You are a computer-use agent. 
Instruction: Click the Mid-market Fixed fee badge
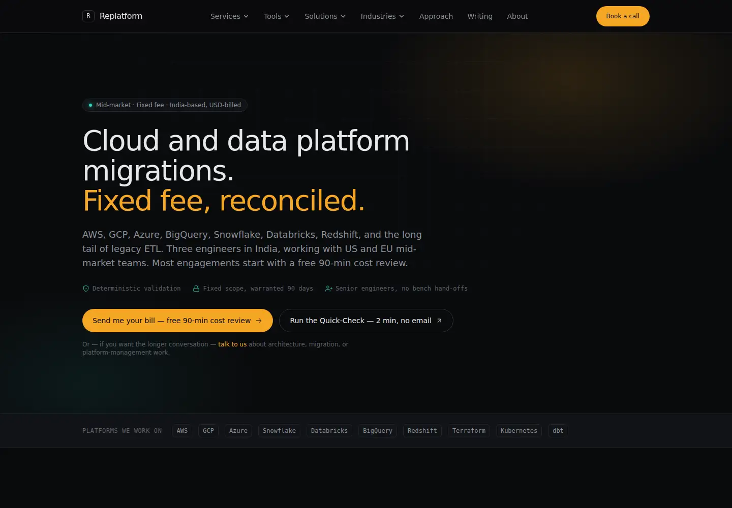(x=165, y=105)
